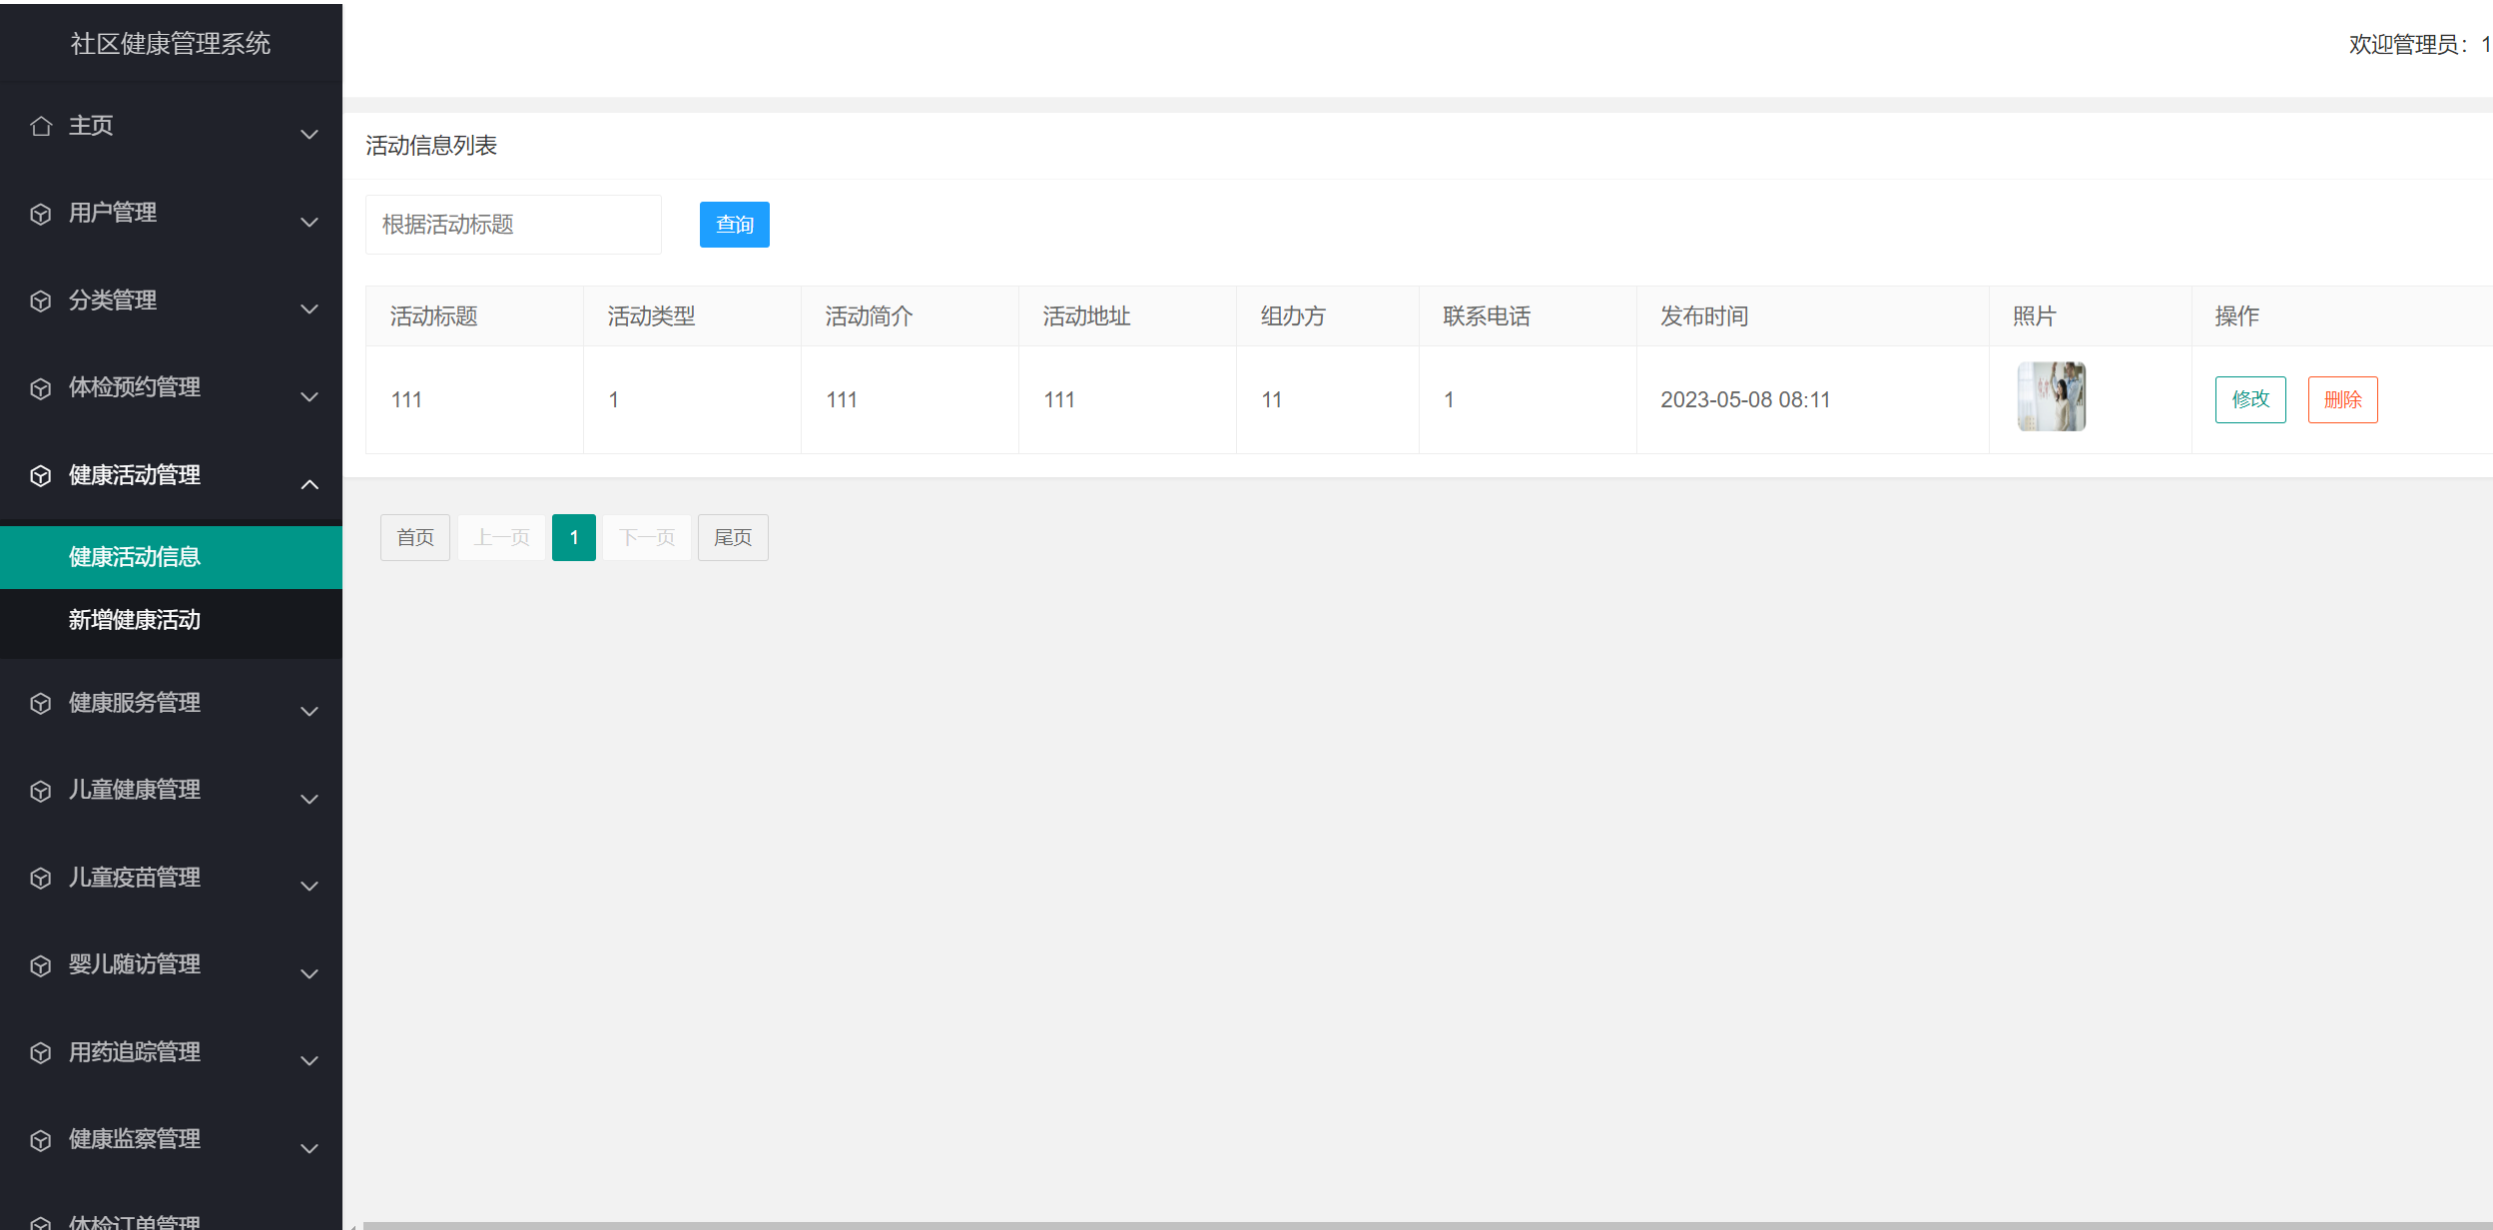This screenshot has width=2493, height=1230.
Task: Open the 新增健康活动 menu item
Action: point(134,620)
